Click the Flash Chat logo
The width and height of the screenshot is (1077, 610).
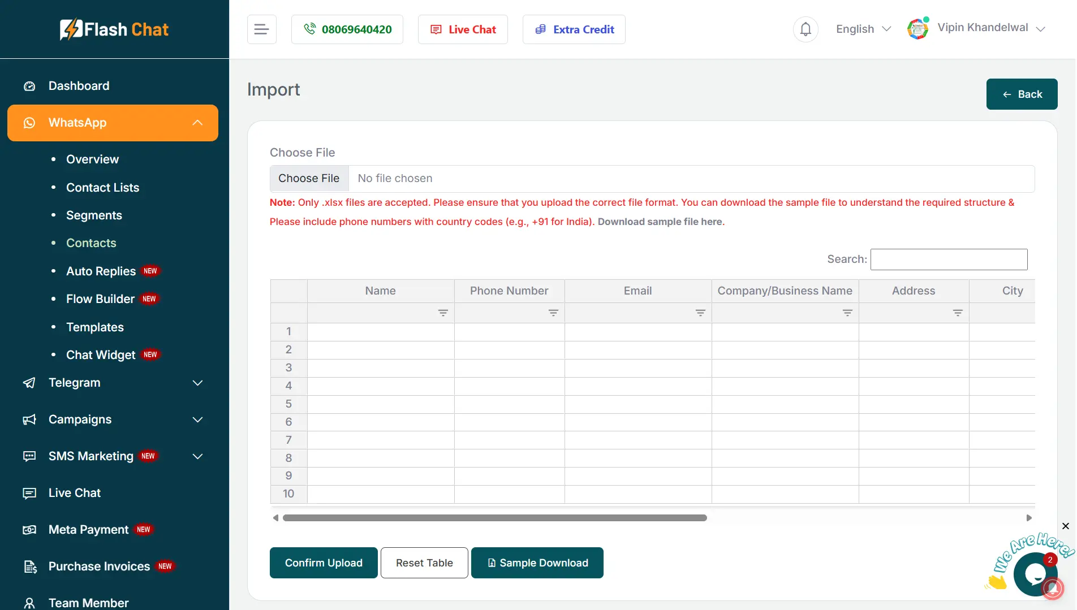point(114,29)
